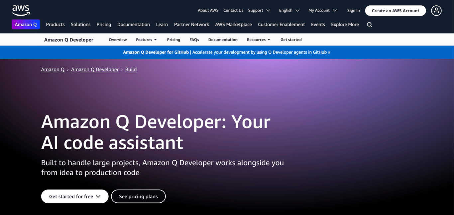The width and height of the screenshot is (454, 215).
Task: Expand the Features menu in the product navigation
Action: pyautogui.click(x=146, y=39)
